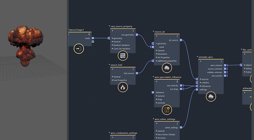Collapse the source_fuel node
254x140 pixels.
coord(112,69)
